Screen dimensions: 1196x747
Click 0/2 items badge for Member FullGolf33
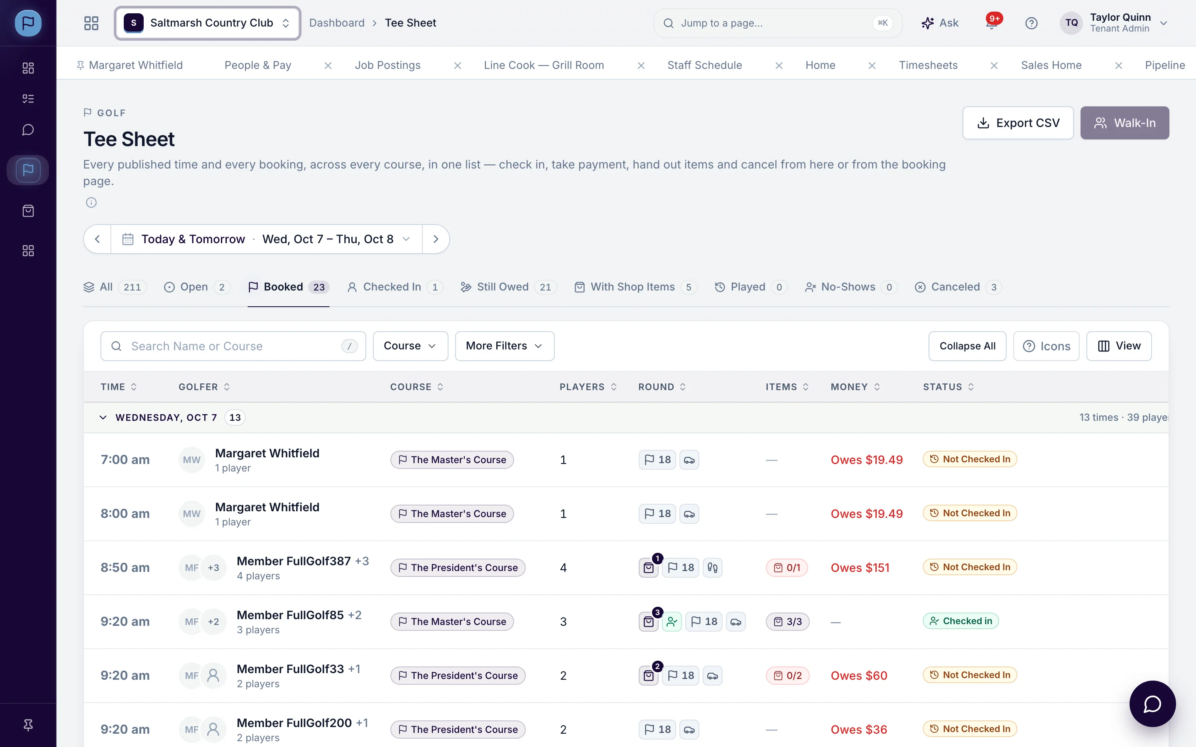click(788, 675)
